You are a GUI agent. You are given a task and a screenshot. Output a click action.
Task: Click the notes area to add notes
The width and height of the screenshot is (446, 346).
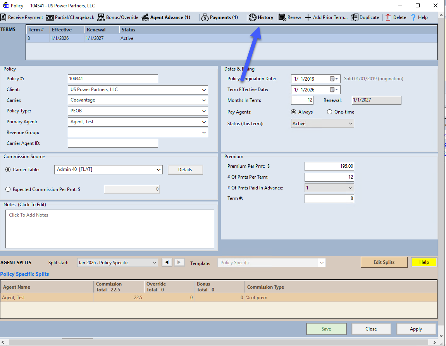[x=110, y=229]
